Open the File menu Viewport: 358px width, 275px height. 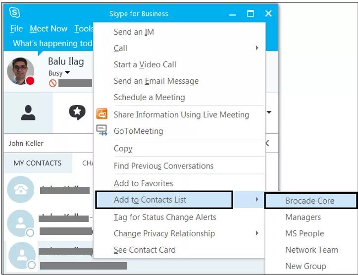(16, 29)
